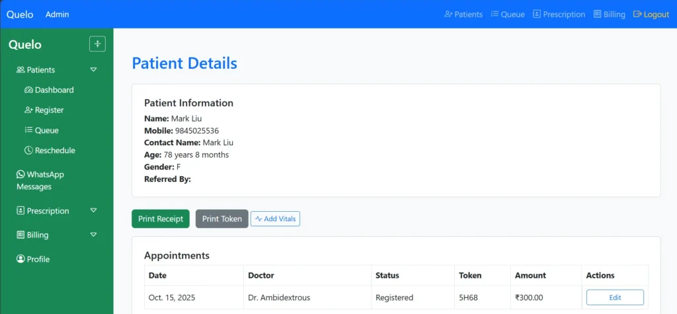Click the Profile user icon
The height and width of the screenshot is (314, 677).
click(x=20, y=259)
